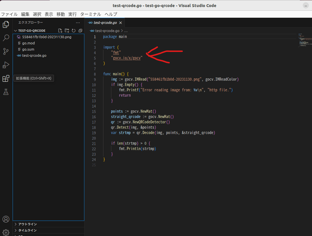Refresh the explorer file list

click(x=74, y=31)
